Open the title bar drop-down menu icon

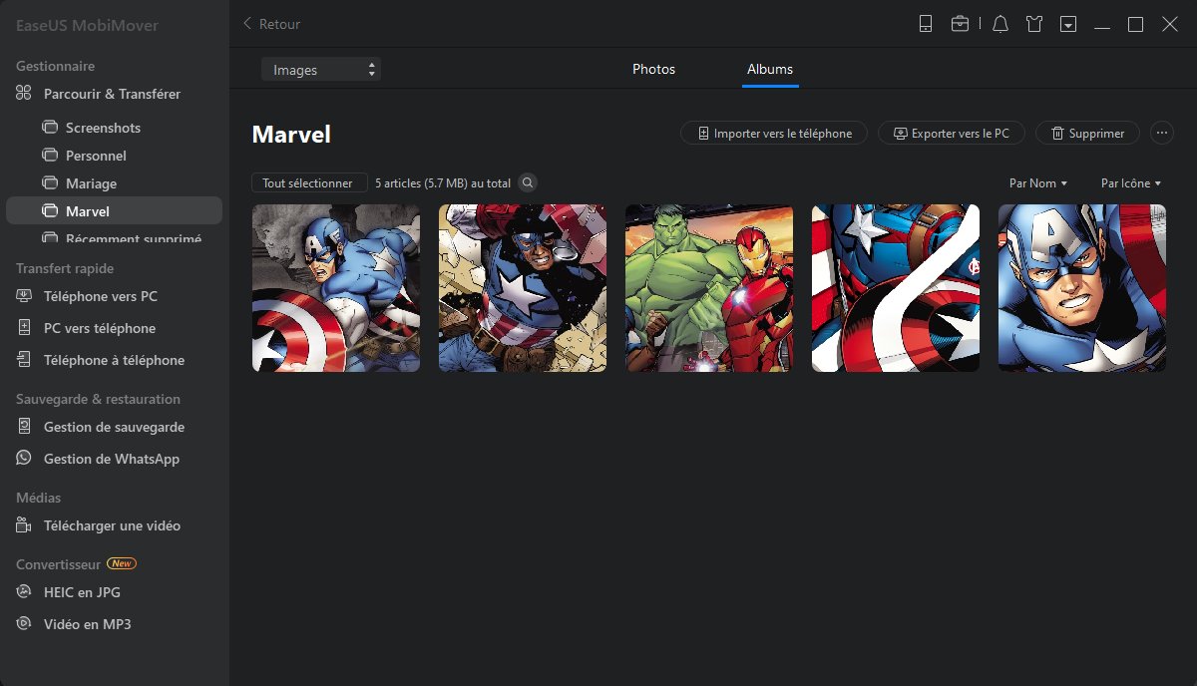pos(1068,24)
